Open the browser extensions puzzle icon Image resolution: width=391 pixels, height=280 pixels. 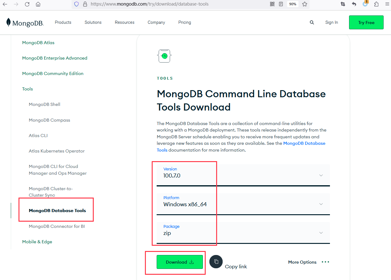(x=376, y=4)
